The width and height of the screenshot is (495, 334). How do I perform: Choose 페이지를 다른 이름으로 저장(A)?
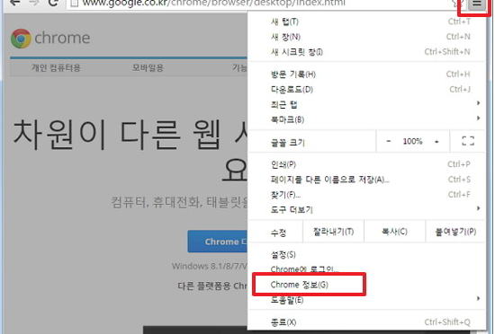(x=367, y=180)
